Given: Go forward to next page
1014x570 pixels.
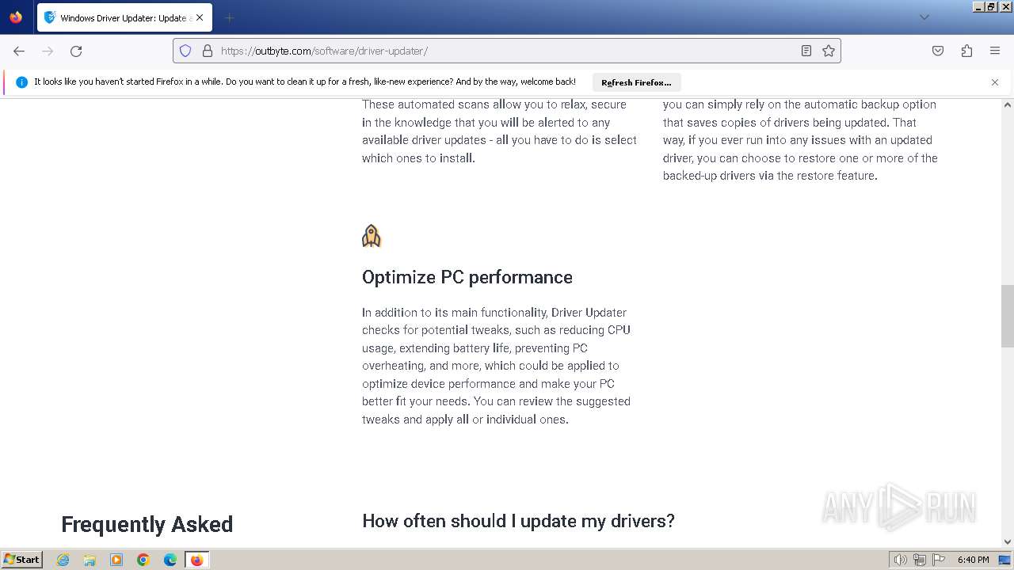Looking at the screenshot, I should point(48,51).
